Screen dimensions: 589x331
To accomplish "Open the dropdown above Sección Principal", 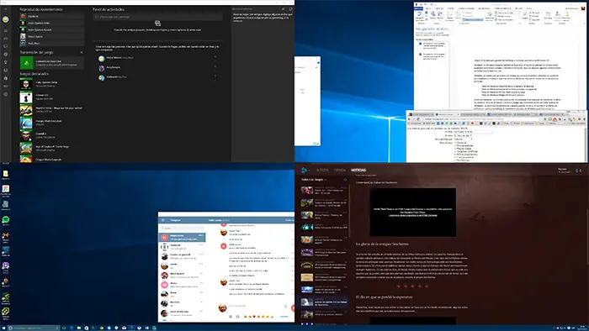I will (463, 135).
